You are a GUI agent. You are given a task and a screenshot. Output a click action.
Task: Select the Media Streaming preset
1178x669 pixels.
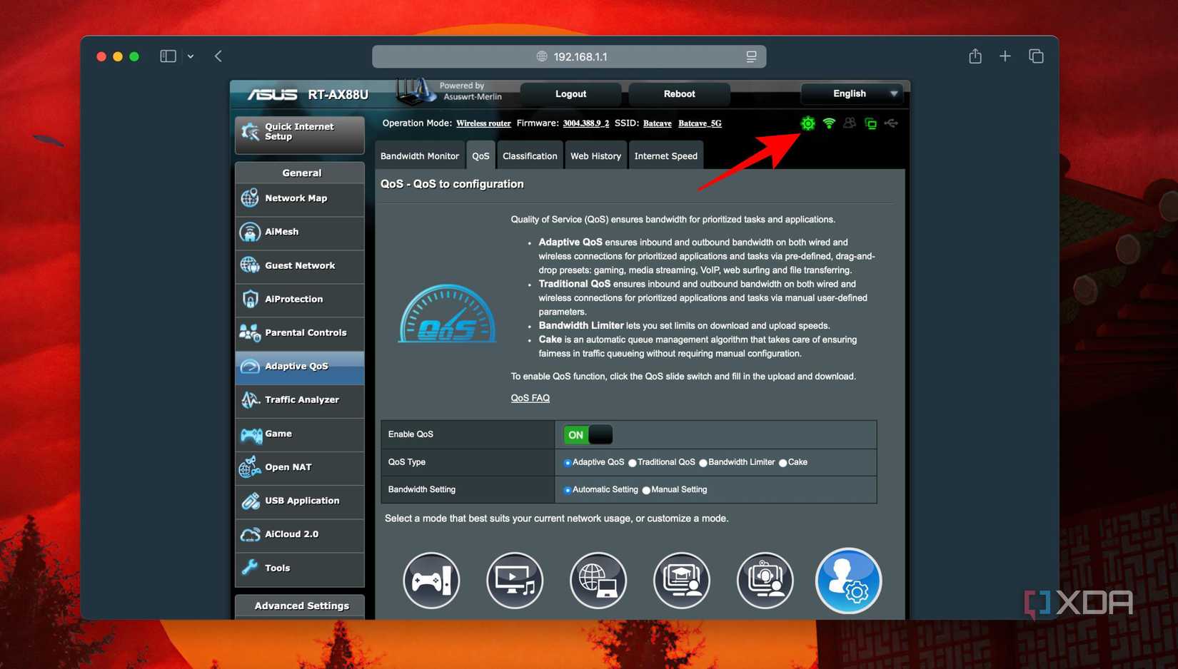[x=515, y=581]
